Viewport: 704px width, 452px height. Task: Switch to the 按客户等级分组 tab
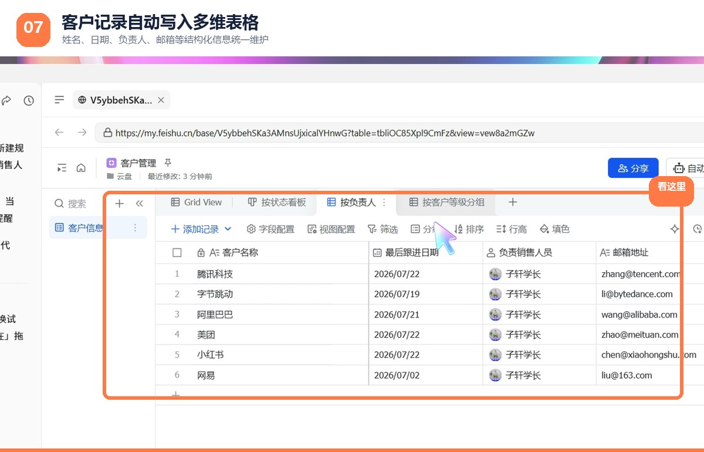click(446, 202)
